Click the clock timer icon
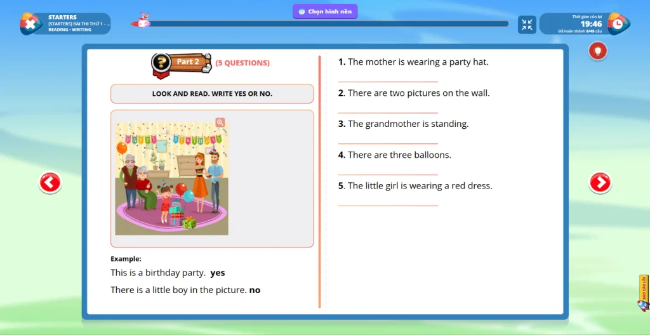This screenshot has width=650, height=335. click(618, 23)
